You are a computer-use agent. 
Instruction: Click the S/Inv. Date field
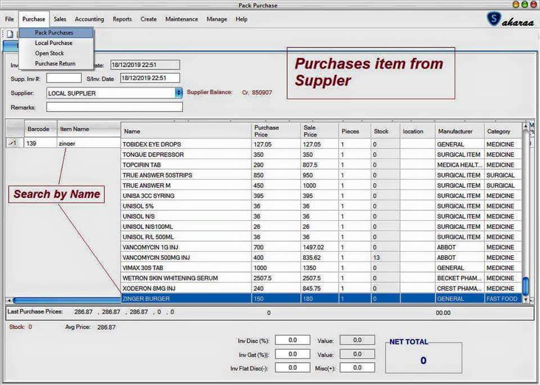150,78
